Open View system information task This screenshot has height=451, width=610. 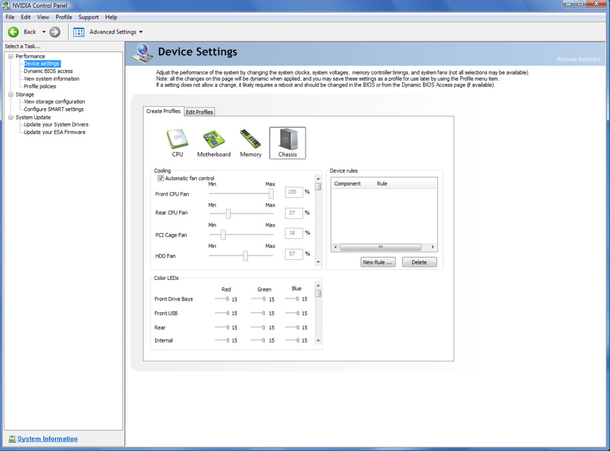point(51,79)
